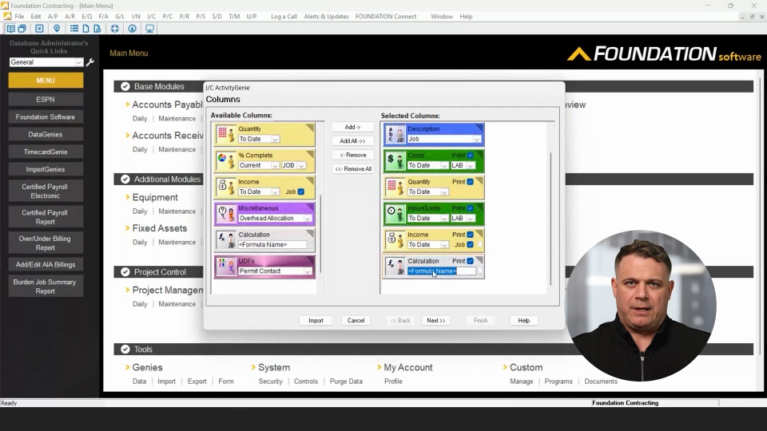Click the bulleted list toolbar icon

point(74,29)
